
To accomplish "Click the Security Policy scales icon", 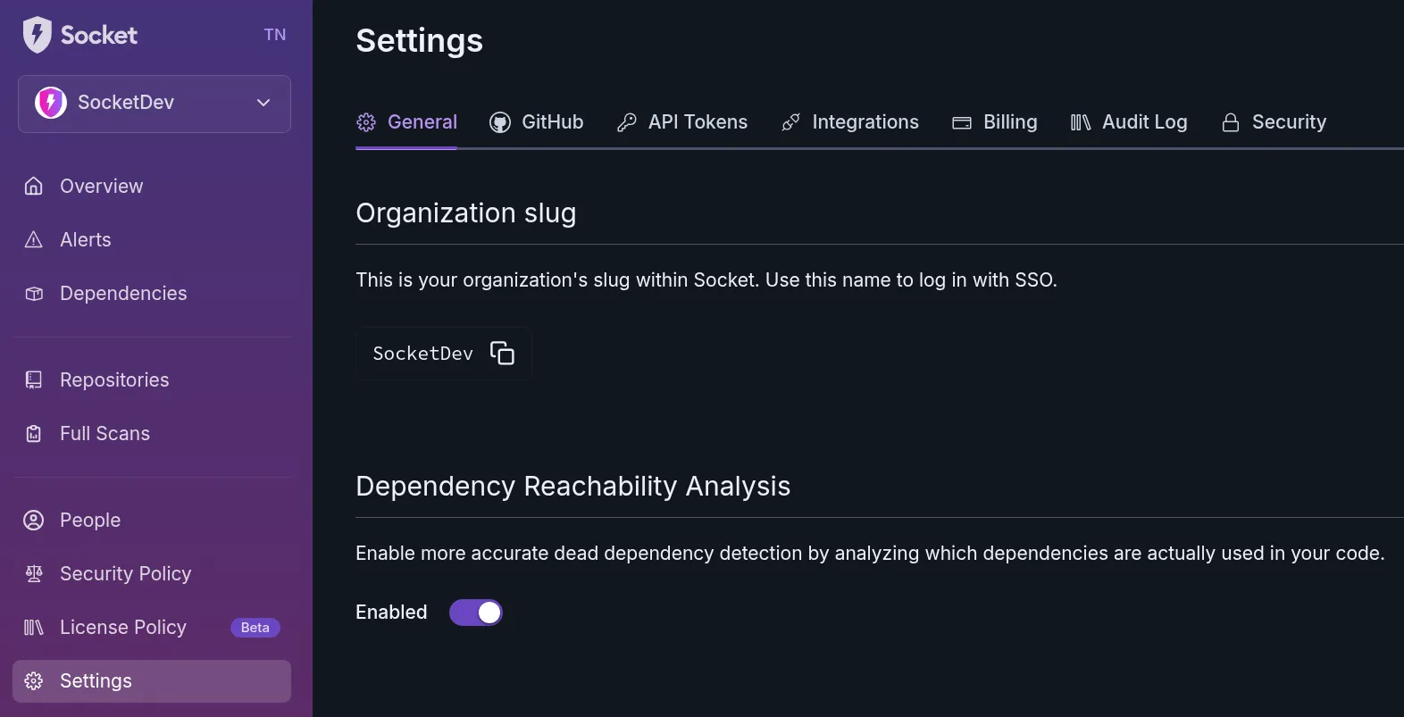I will [x=34, y=574].
